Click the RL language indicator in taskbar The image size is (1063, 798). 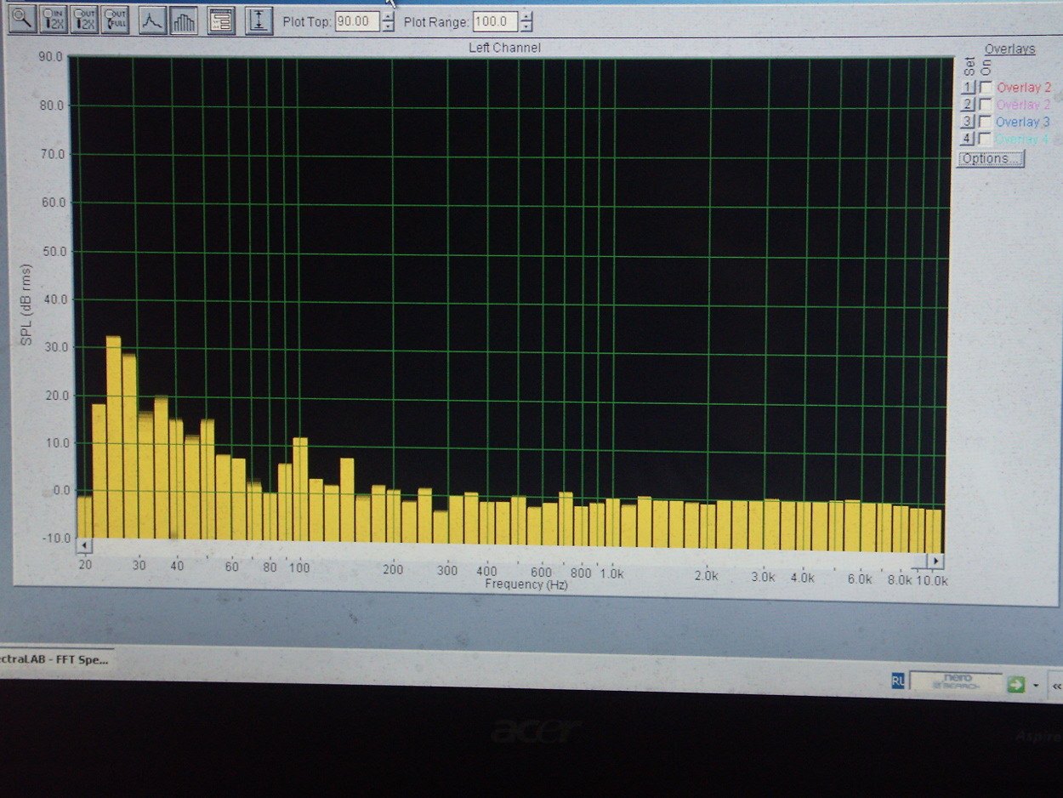click(898, 681)
